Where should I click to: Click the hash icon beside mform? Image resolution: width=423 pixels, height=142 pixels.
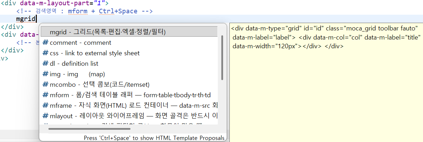click(x=45, y=95)
